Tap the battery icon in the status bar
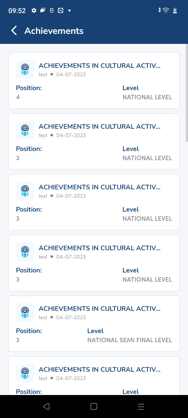 click(x=175, y=10)
